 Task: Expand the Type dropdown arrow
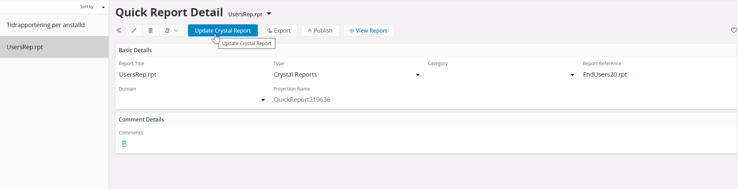(x=418, y=75)
